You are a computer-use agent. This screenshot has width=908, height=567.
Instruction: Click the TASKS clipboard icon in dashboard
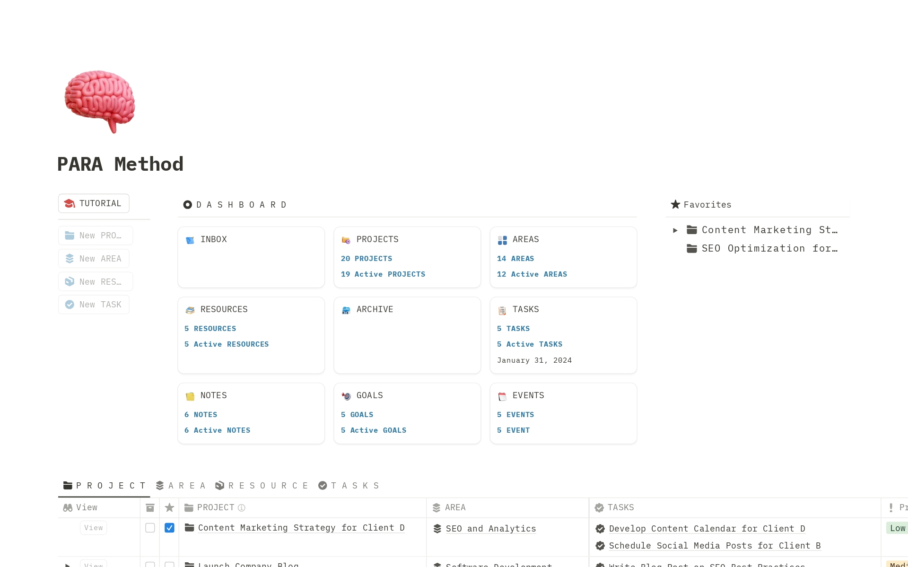pyautogui.click(x=502, y=310)
